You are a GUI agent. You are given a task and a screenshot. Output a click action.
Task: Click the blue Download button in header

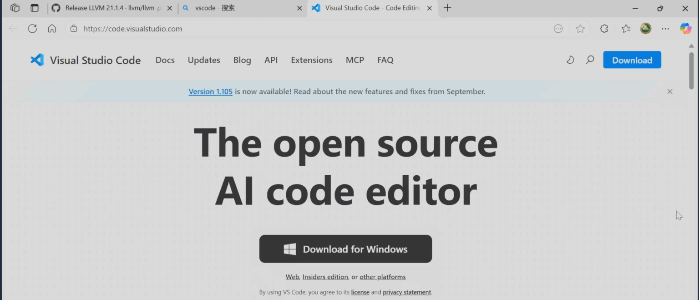(632, 60)
